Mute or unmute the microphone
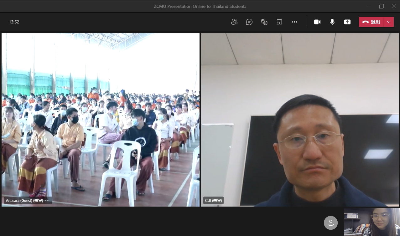 (x=332, y=22)
